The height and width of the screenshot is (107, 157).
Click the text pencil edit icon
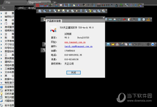click(84, 5)
